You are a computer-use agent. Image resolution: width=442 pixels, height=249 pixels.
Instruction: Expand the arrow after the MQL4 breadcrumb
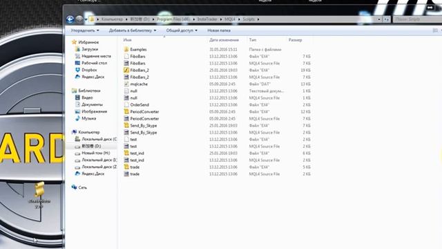(239, 19)
